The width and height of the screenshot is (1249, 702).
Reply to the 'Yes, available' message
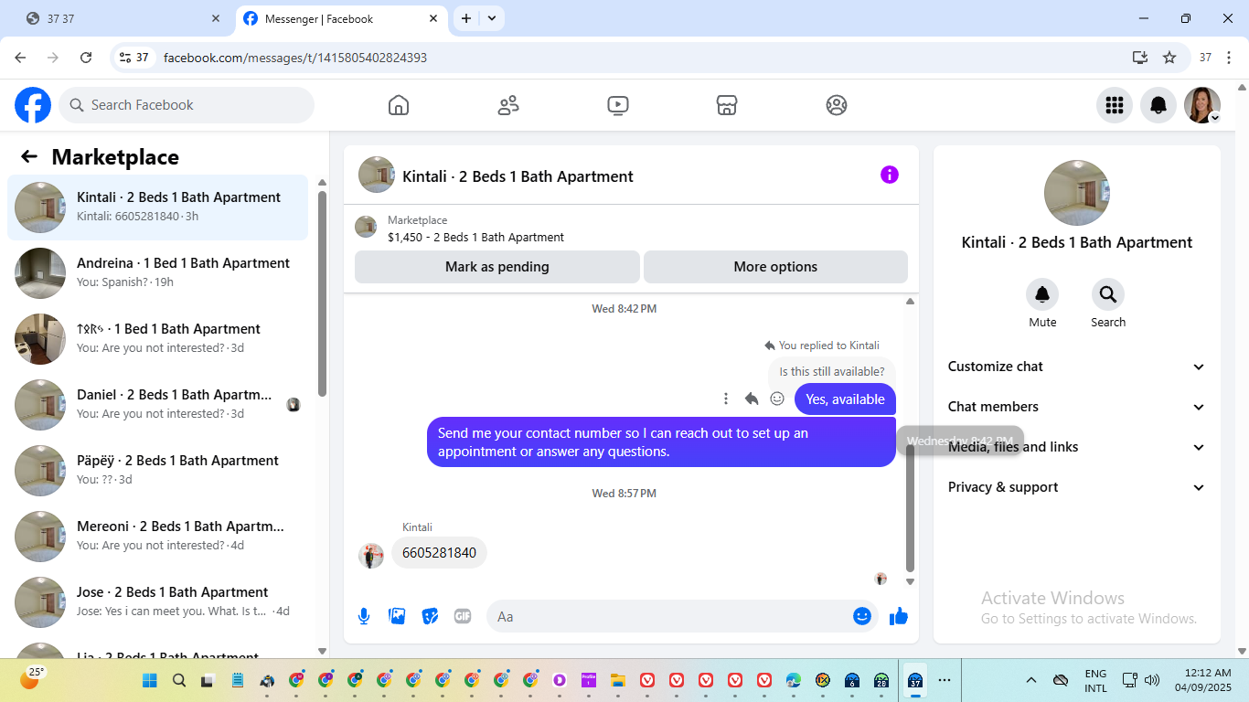click(x=752, y=399)
